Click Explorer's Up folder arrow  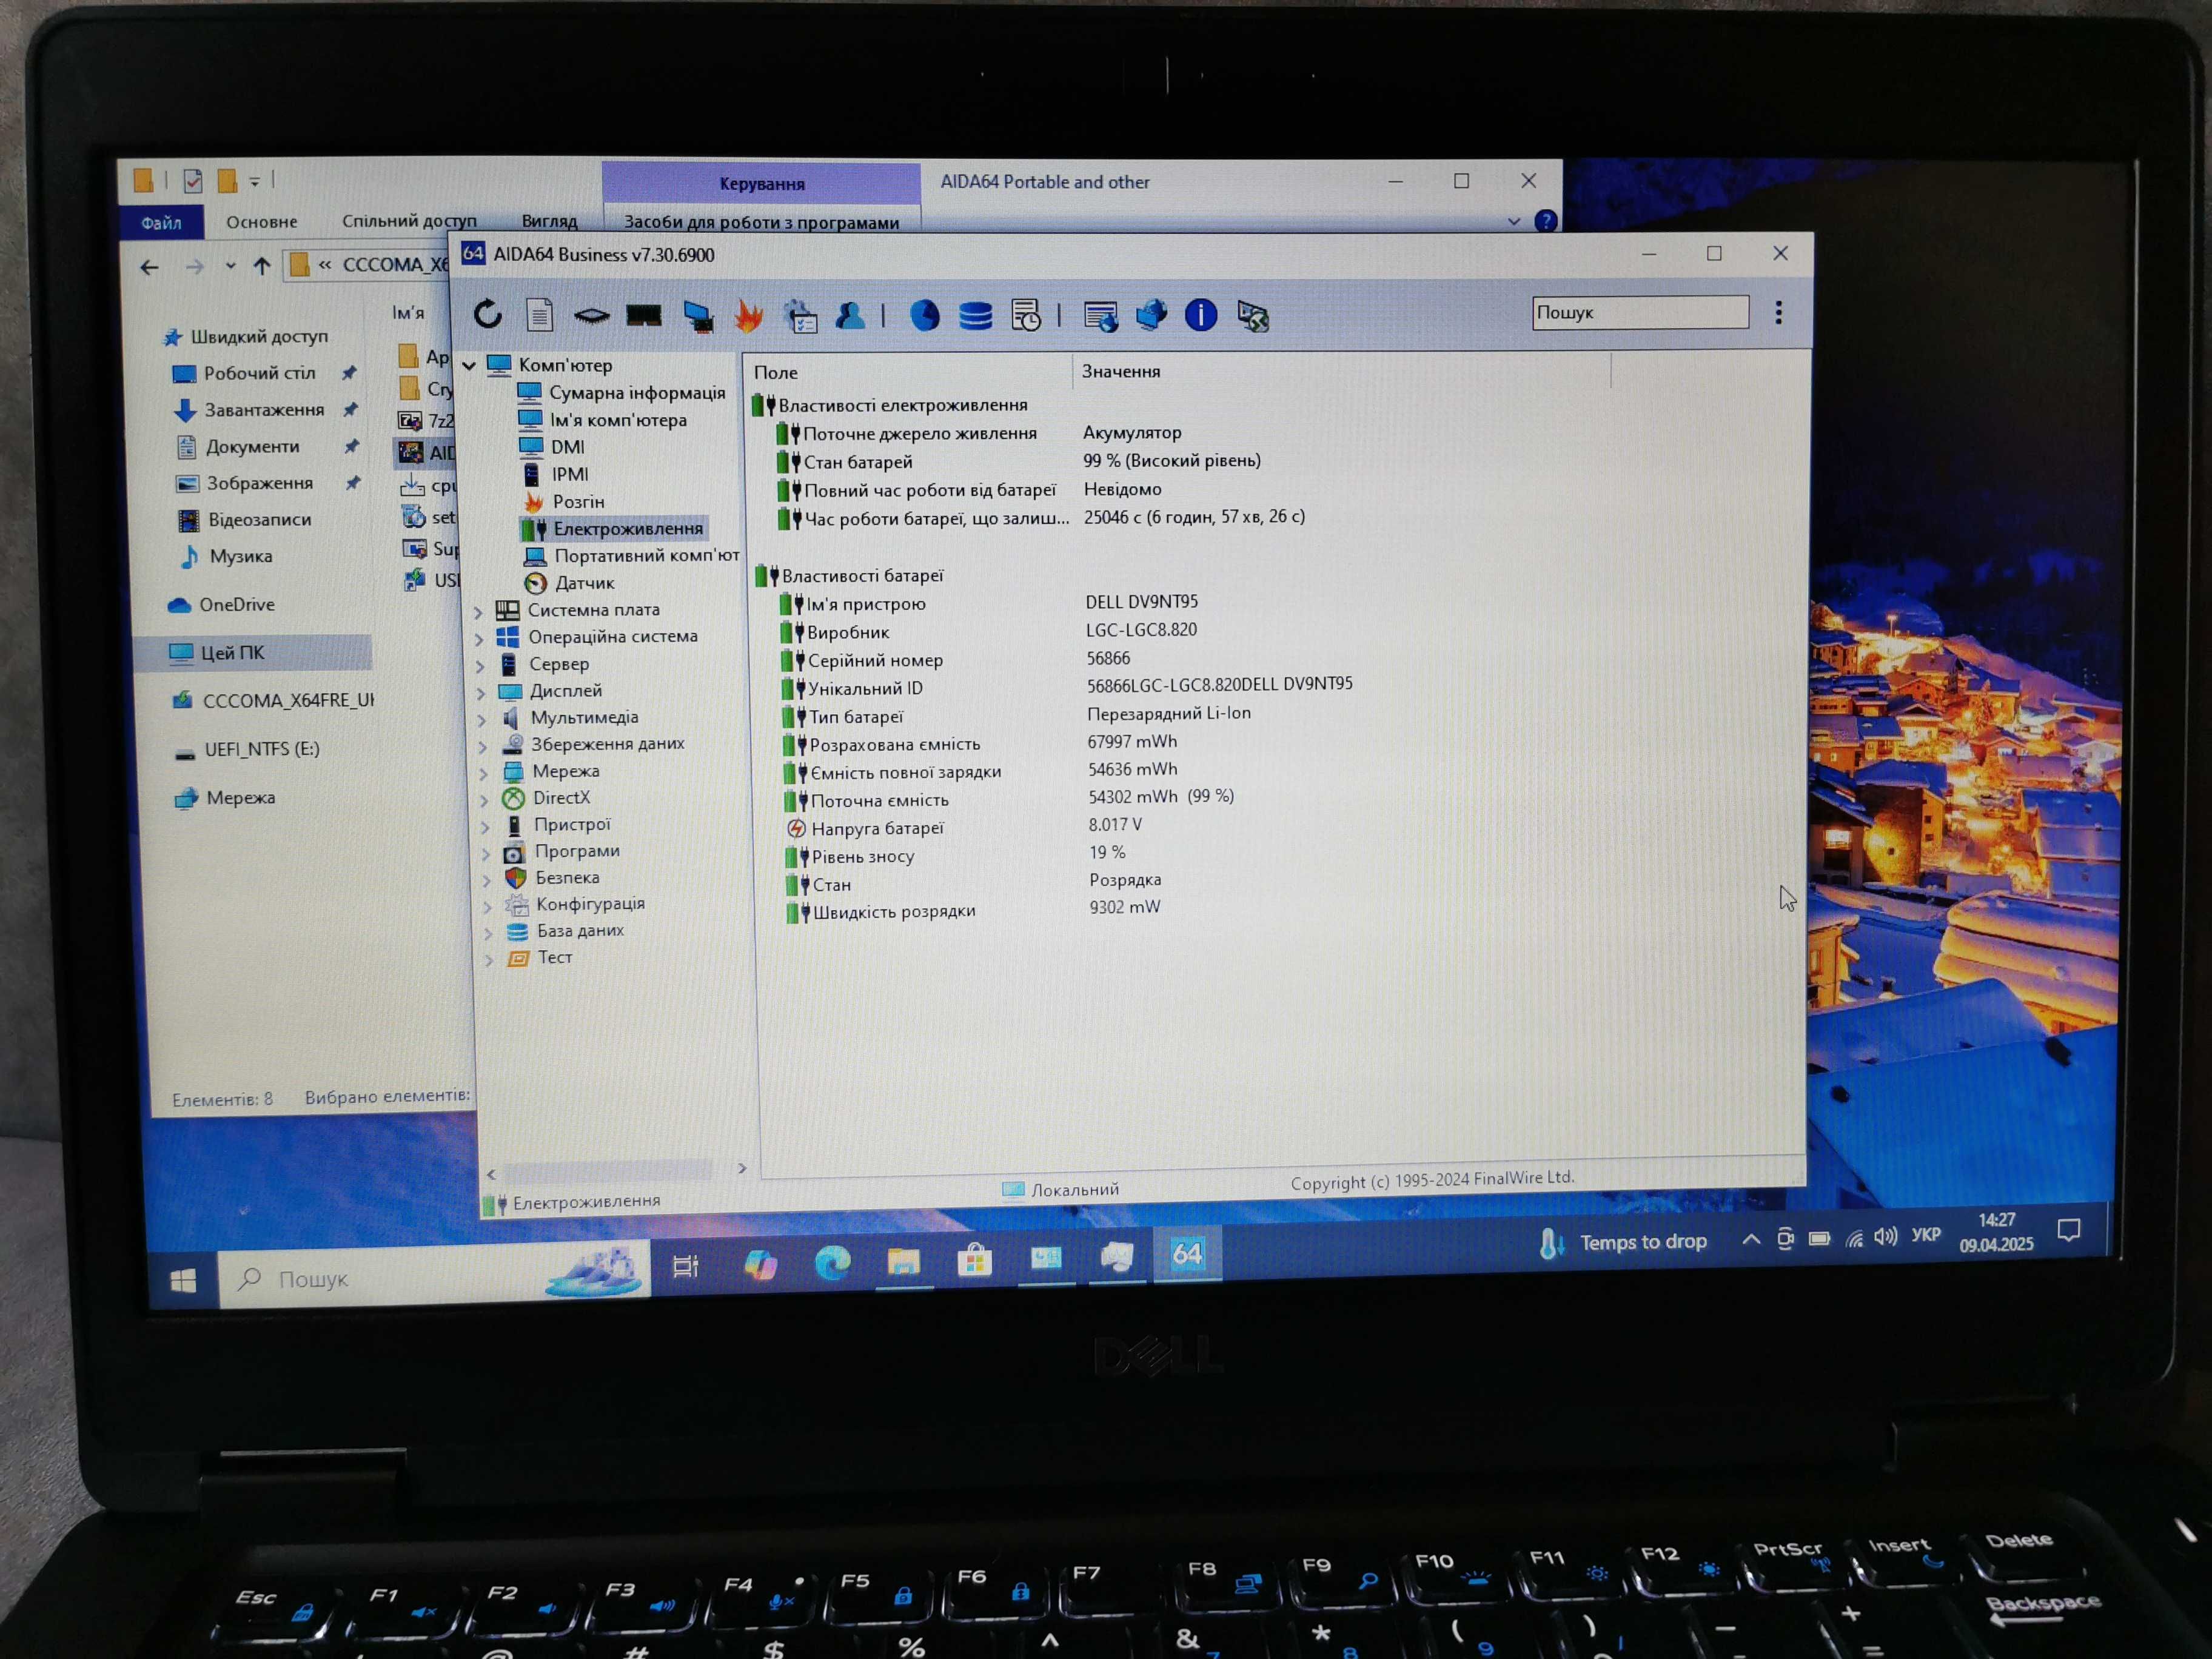(x=262, y=266)
